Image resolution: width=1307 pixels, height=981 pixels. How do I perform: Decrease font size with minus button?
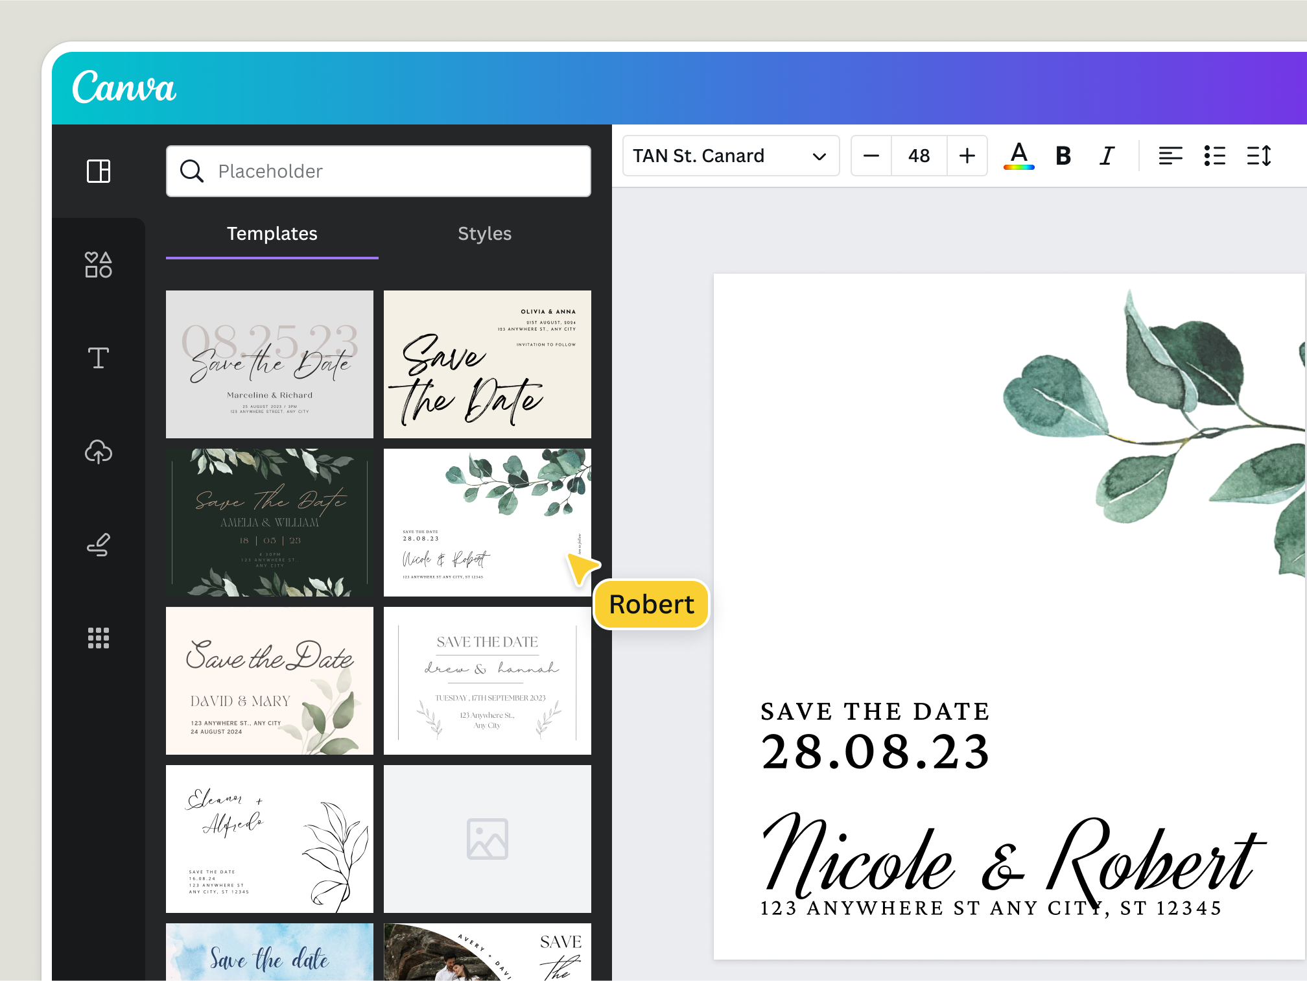point(871,156)
